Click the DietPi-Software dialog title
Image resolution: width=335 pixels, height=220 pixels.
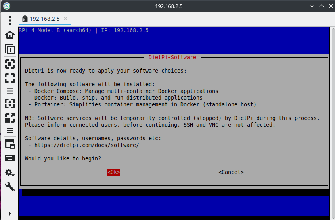click(x=172, y=57)
